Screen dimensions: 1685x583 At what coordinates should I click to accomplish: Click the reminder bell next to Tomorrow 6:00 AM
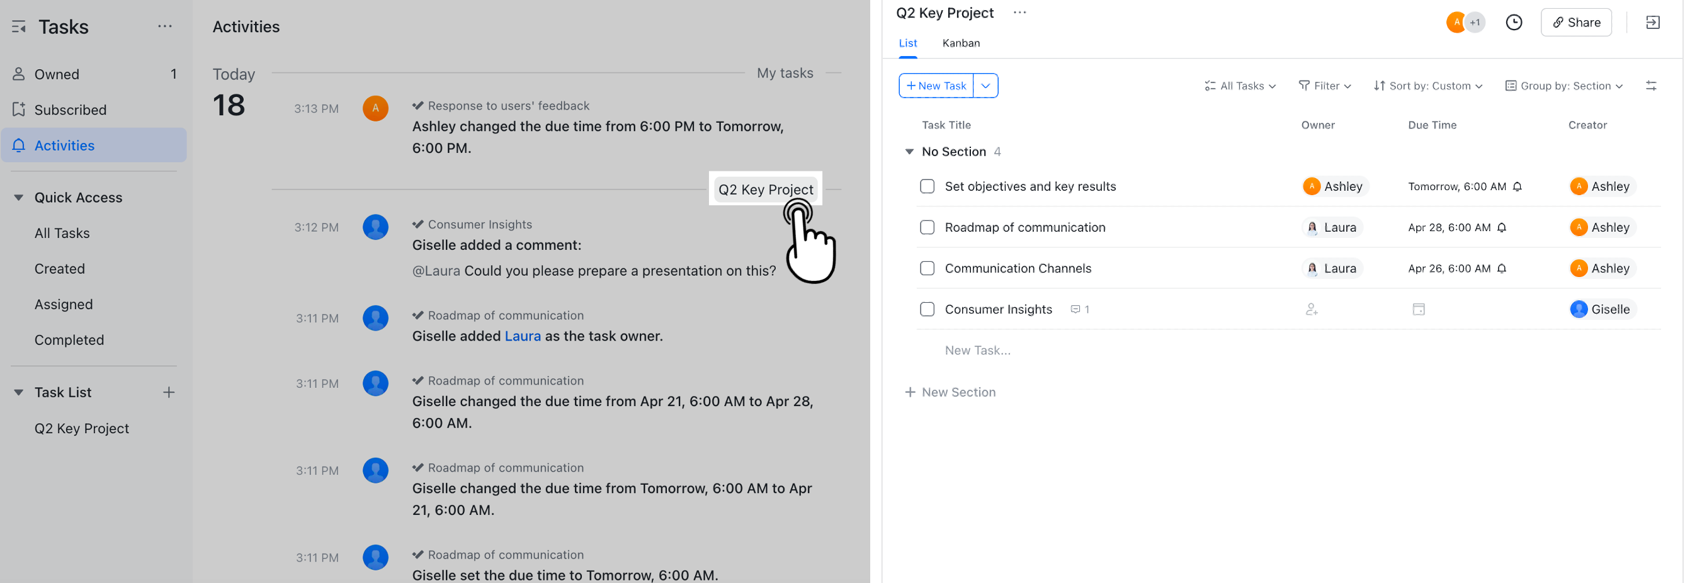click(x=1516, y=186)
